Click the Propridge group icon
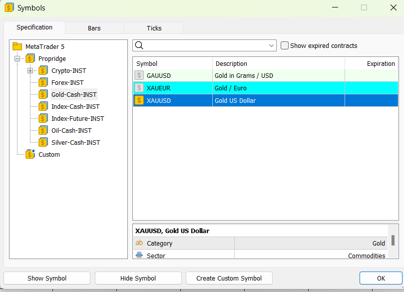 (30, 58)
